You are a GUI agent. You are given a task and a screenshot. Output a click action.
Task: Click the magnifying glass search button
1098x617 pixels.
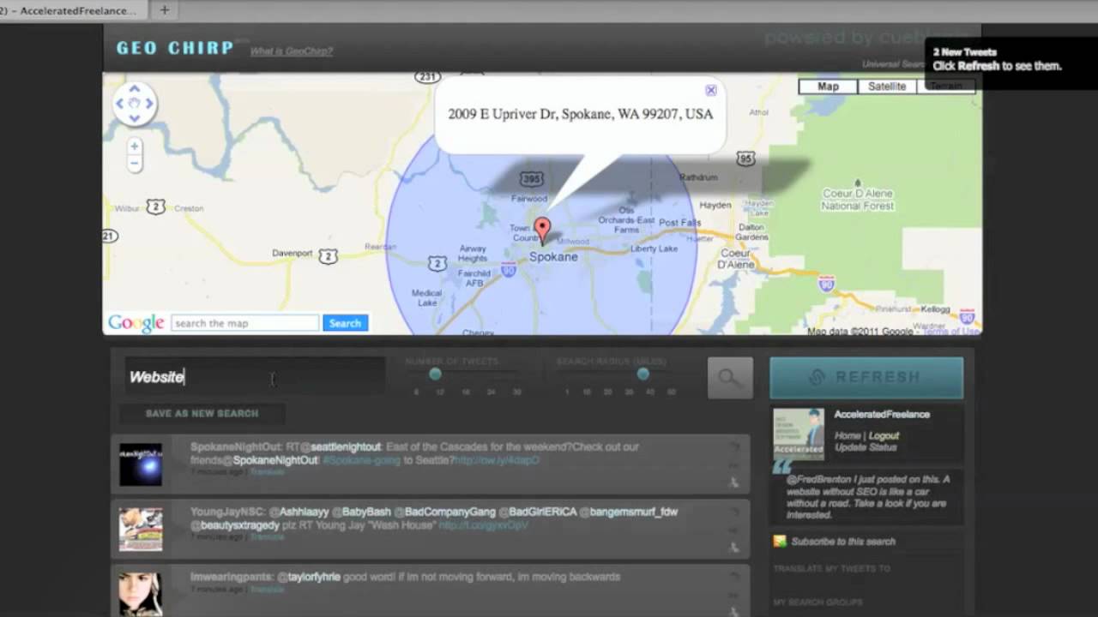pyautogui.click(x=730, y=378)
